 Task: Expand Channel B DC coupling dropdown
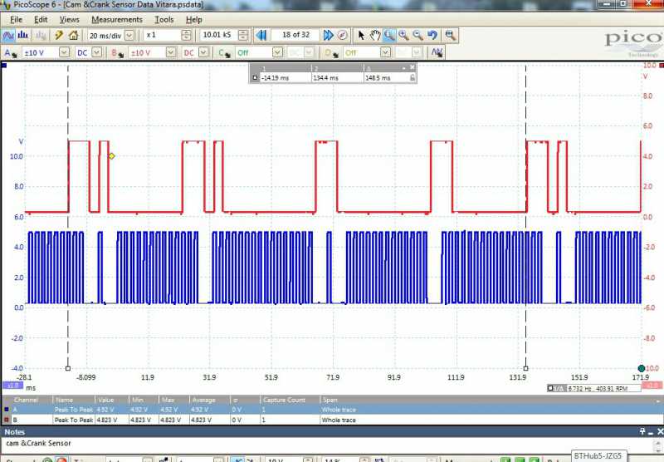tap(203, 52)
